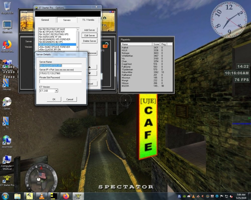Switch to the General tab

tap(45, 20)
